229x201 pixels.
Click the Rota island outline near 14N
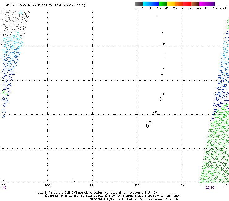(155, 112)
